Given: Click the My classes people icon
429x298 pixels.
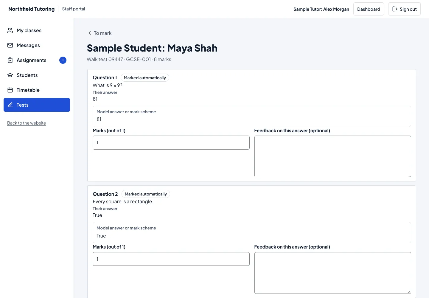Looking at the screenshot, I should (x=10, y=30).
